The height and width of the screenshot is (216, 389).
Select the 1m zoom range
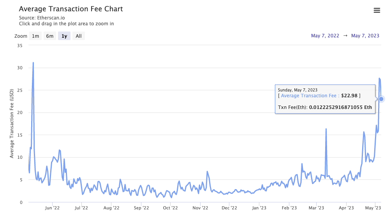tap(35, 36)
